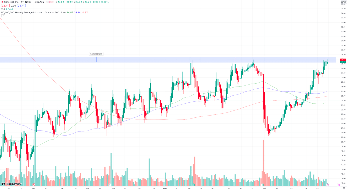Click the 30.00 price scale label

(343, 50)
